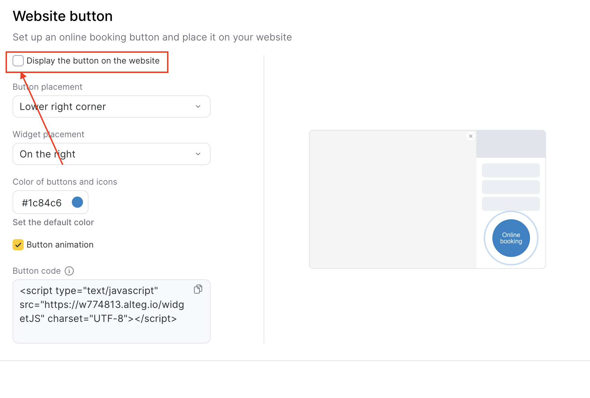Viewport: 590px width, 398px height.
Task: Click the middle placeholder bar in the preview
Action: point(510,187)
